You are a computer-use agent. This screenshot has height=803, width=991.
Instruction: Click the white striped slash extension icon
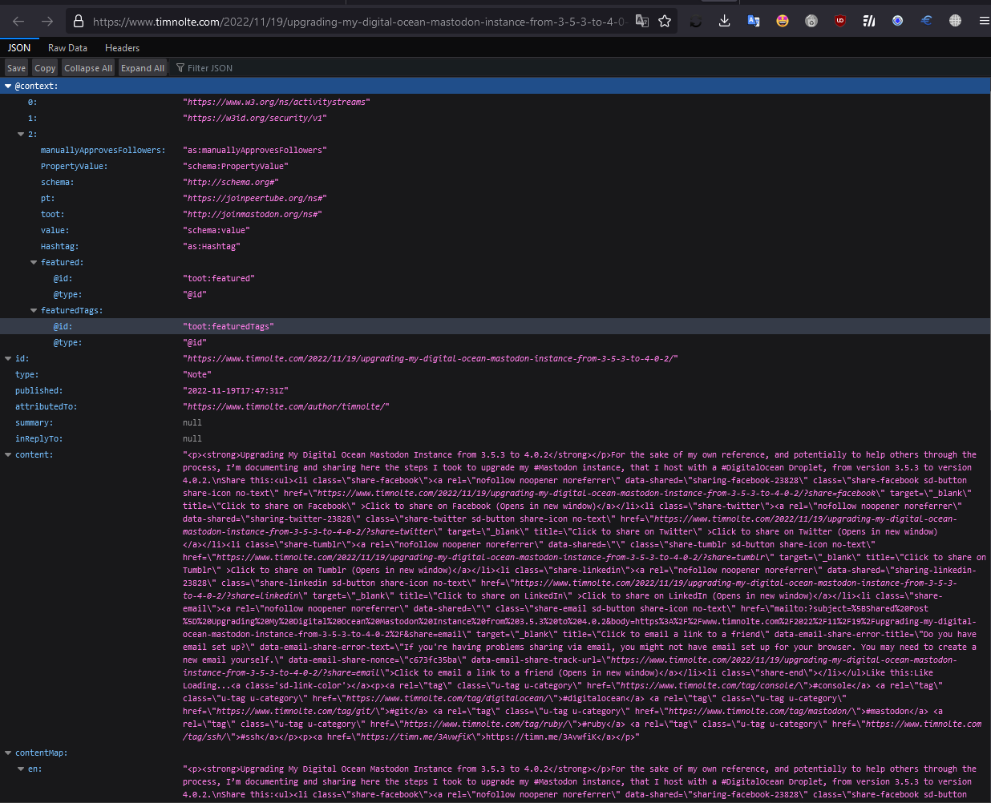tap(869, 22)
